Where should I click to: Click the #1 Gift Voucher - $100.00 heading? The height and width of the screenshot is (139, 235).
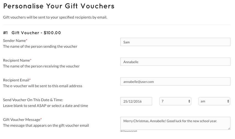click(32, 33)
